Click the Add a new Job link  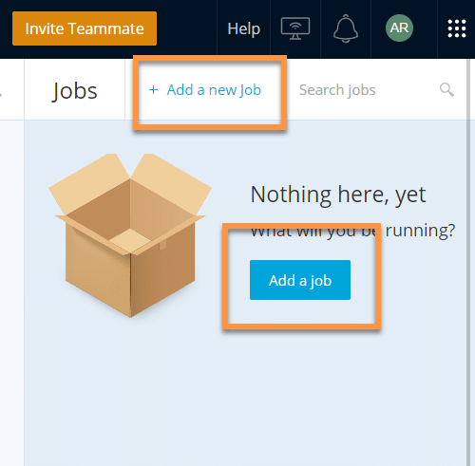(205, 90)
